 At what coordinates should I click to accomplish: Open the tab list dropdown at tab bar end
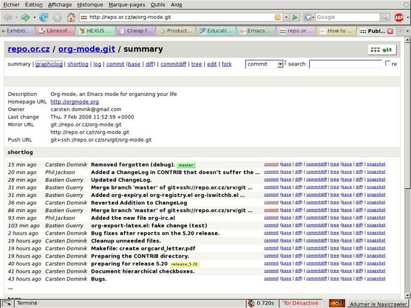[407, 31]
